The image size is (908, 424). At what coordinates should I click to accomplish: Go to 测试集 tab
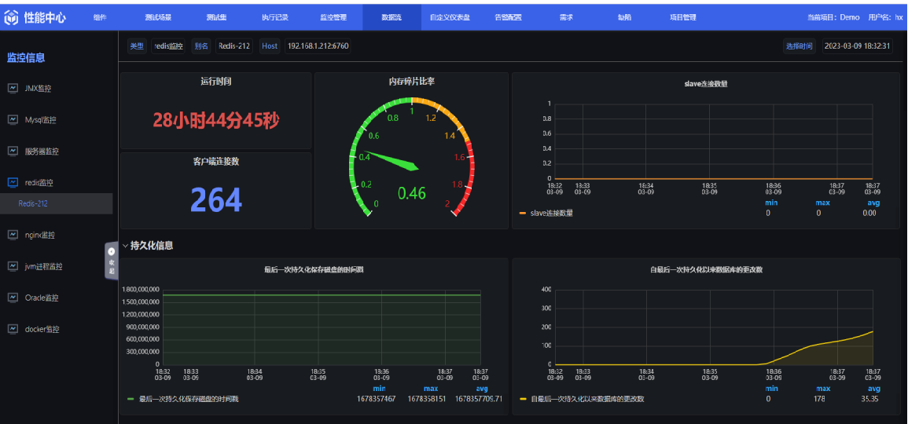(x=216, y=17)
